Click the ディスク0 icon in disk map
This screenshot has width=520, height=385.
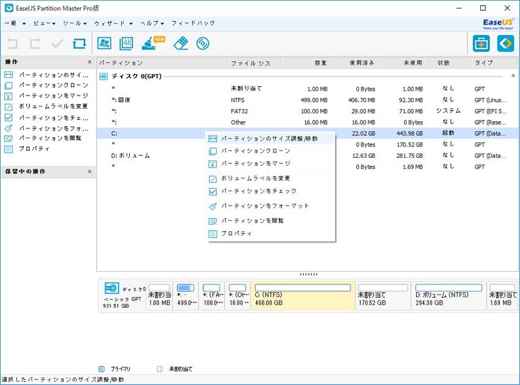point(112,288)
